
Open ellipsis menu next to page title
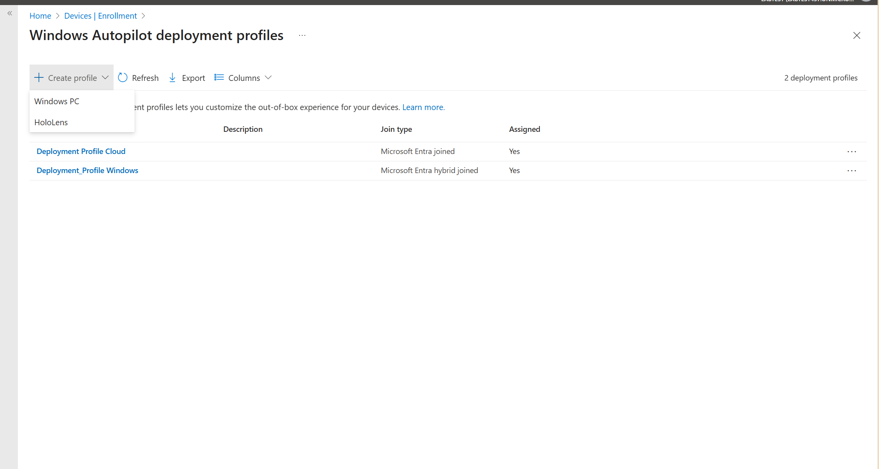[302, 35]
